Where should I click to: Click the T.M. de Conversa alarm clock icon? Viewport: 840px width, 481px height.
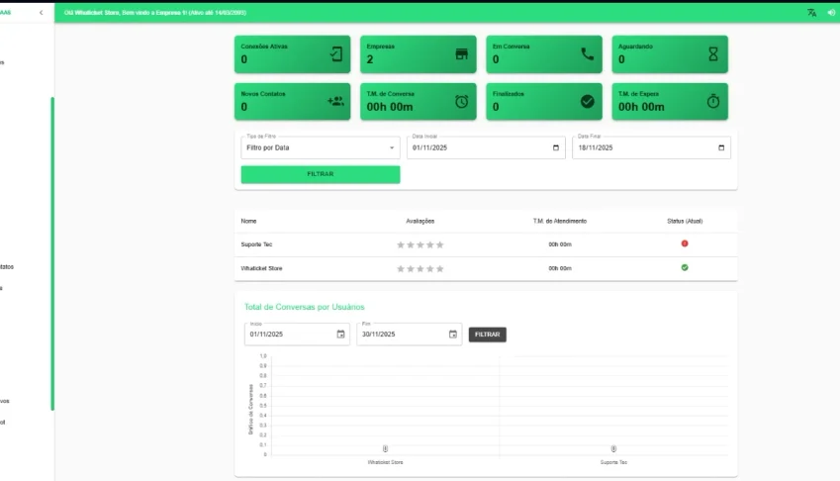[462, 101]
